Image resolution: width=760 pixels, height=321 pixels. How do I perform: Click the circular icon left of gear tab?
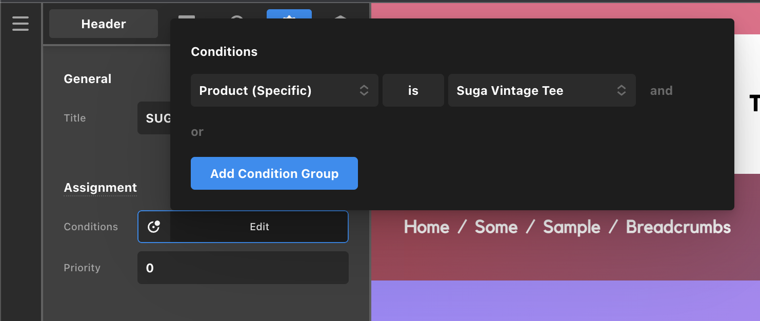tap(237, 16)
